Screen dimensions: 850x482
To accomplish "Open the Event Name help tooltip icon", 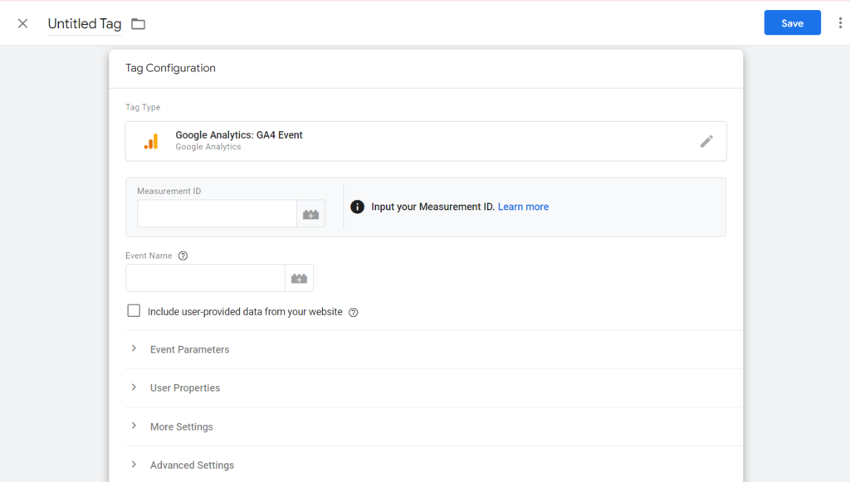I will click(183, 256).
